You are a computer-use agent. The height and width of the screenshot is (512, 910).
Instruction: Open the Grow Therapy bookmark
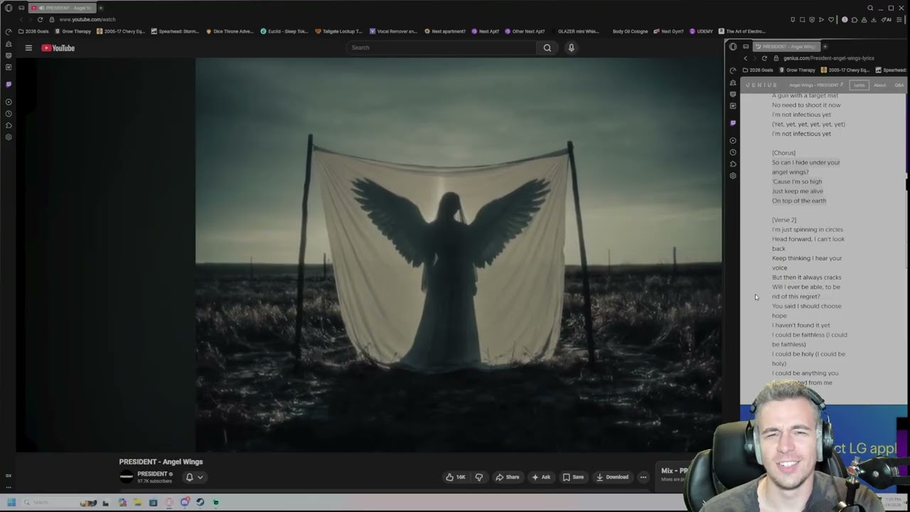tap(73, 31)
